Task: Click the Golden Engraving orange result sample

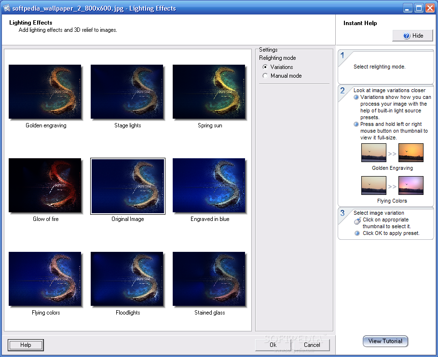Action: [x=411, y=152]
